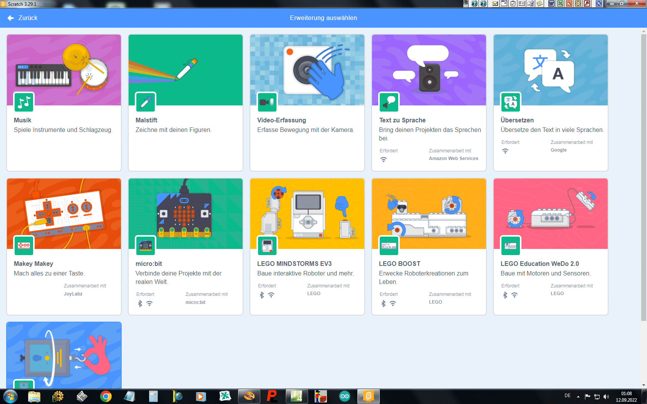Click 'Erfasse Bewegung mit der Kamera.' description

306,130
